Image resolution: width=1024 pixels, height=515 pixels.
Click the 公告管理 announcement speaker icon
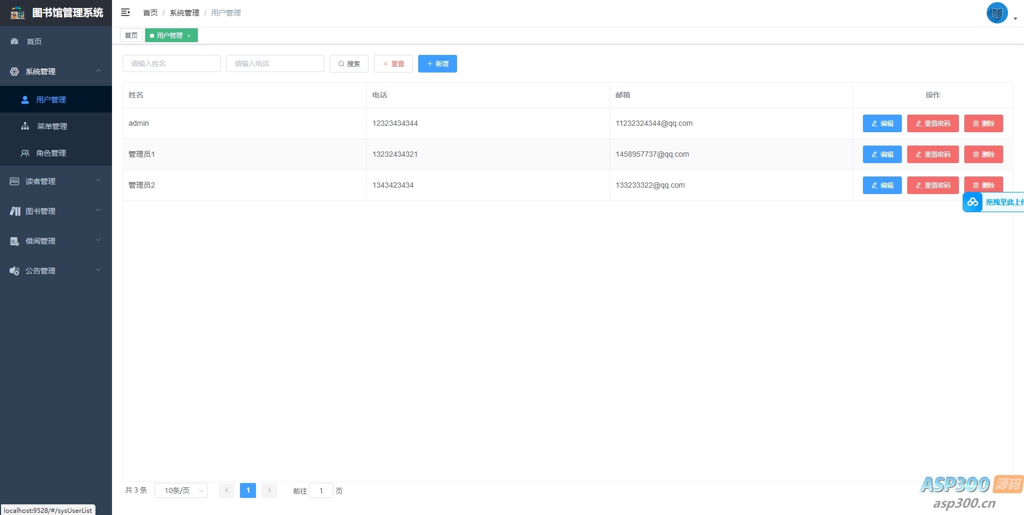click(14, 270)
